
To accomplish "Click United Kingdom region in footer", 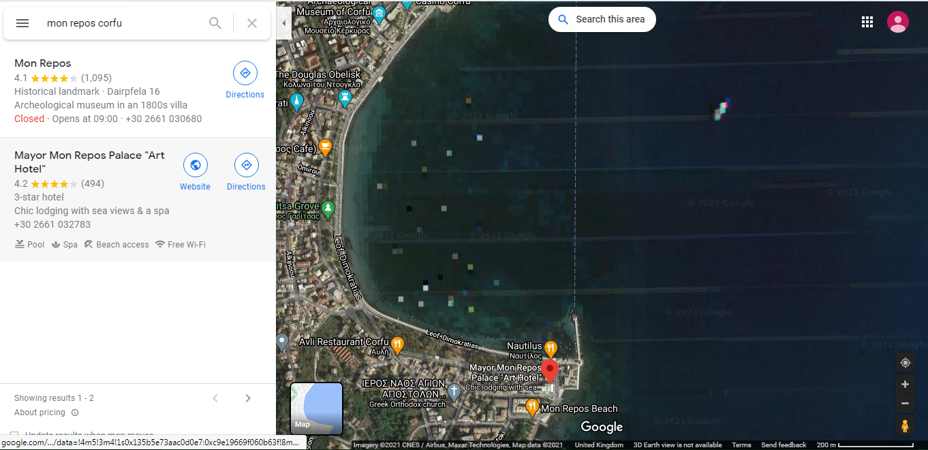I will point(599,445).
